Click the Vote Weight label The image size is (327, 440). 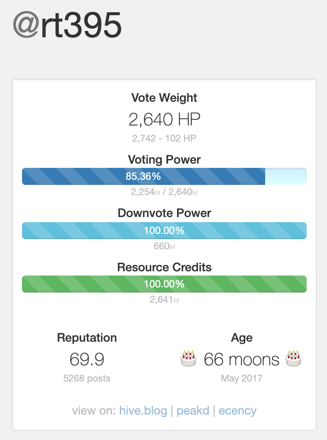pyautogui.click(x=164, y=98)
